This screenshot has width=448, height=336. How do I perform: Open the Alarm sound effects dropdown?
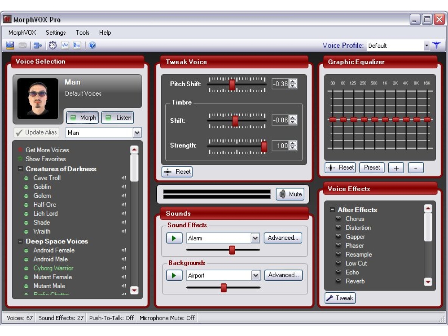[x=255, y=238]
